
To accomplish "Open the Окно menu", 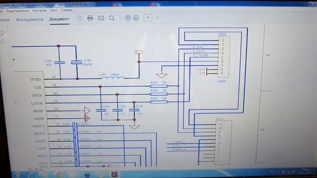I will coord(53,10).
